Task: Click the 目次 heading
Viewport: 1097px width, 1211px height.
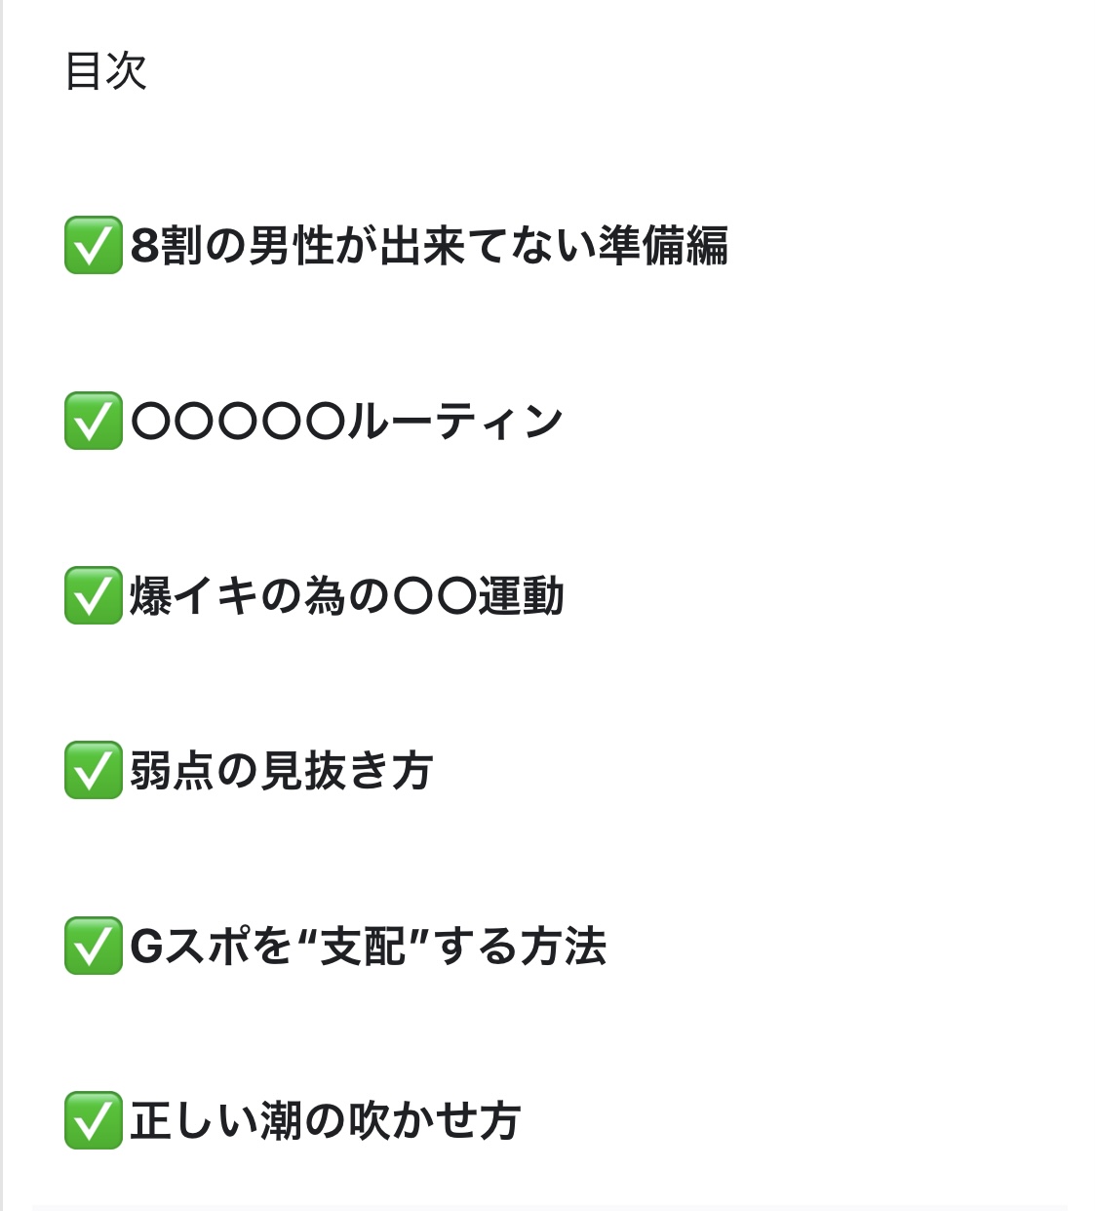Action: point(105,71)
